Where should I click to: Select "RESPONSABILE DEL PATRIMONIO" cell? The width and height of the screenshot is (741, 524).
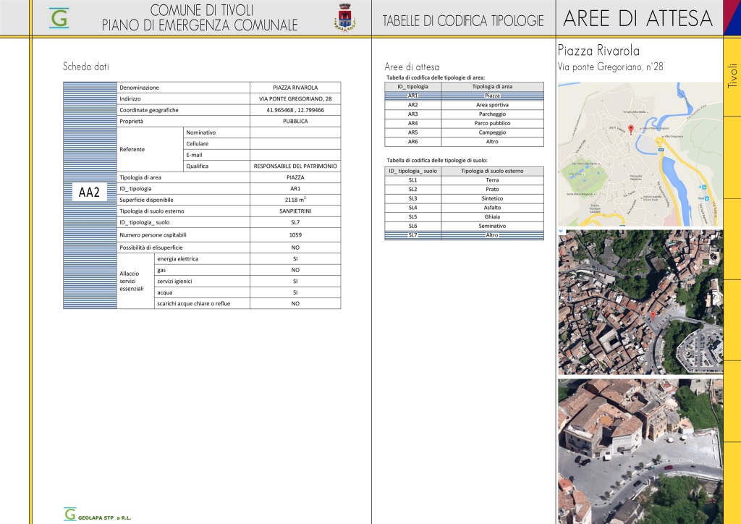[x=295, y=166]
